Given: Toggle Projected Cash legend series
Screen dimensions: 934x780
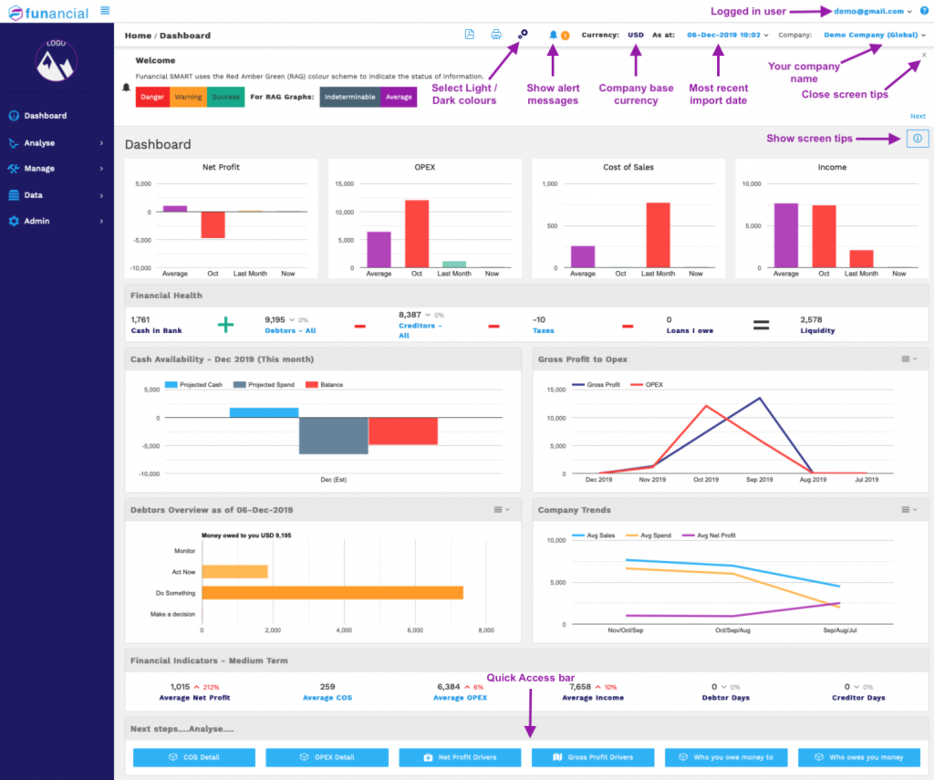Looking at the screenshot, I should point(193,385).
